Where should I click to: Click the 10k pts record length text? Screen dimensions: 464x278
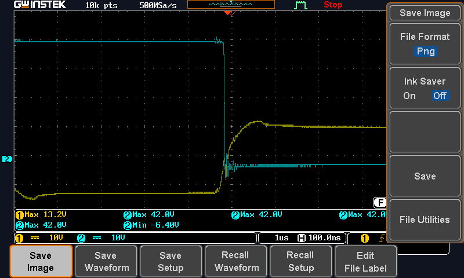point(101,5)
